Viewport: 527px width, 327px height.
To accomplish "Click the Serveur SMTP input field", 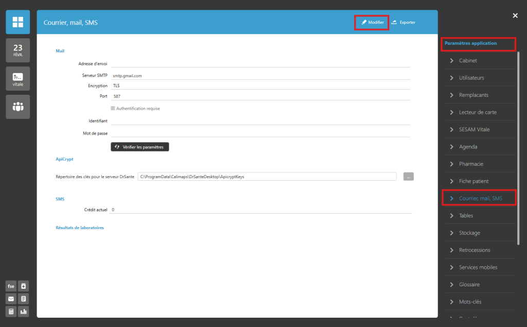I will click(x=260, y=76).
